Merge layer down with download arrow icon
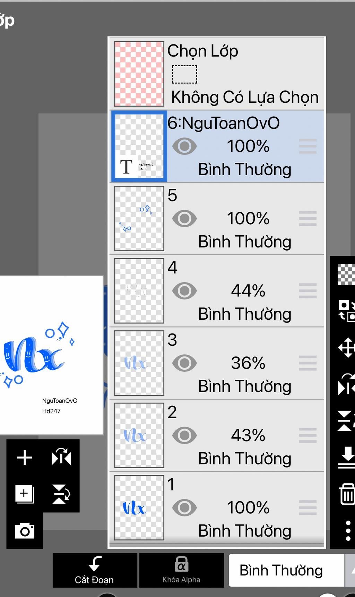 [346, 457]
